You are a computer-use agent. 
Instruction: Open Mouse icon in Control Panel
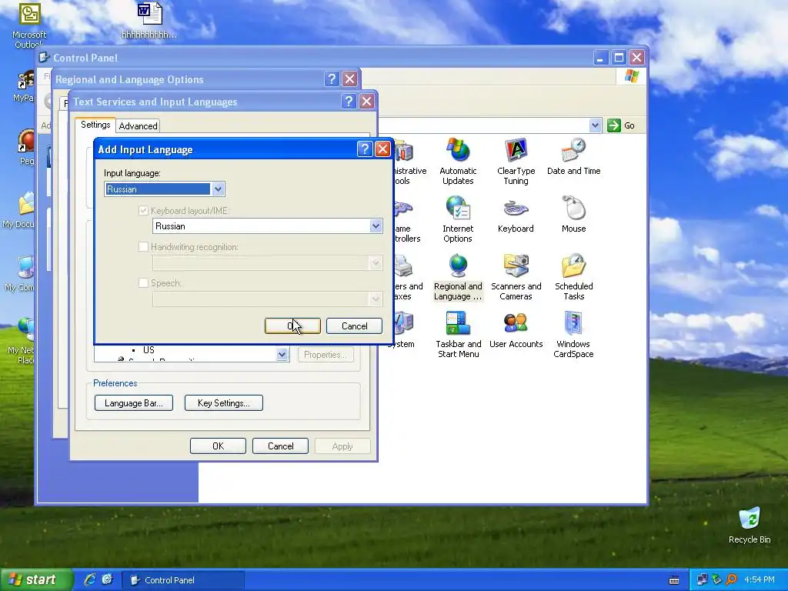tap(573, 215)
